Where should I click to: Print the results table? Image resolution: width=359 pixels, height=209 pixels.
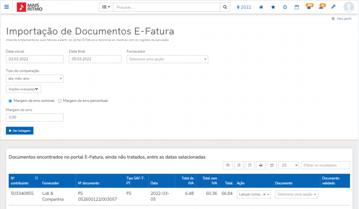pos(260,165)
